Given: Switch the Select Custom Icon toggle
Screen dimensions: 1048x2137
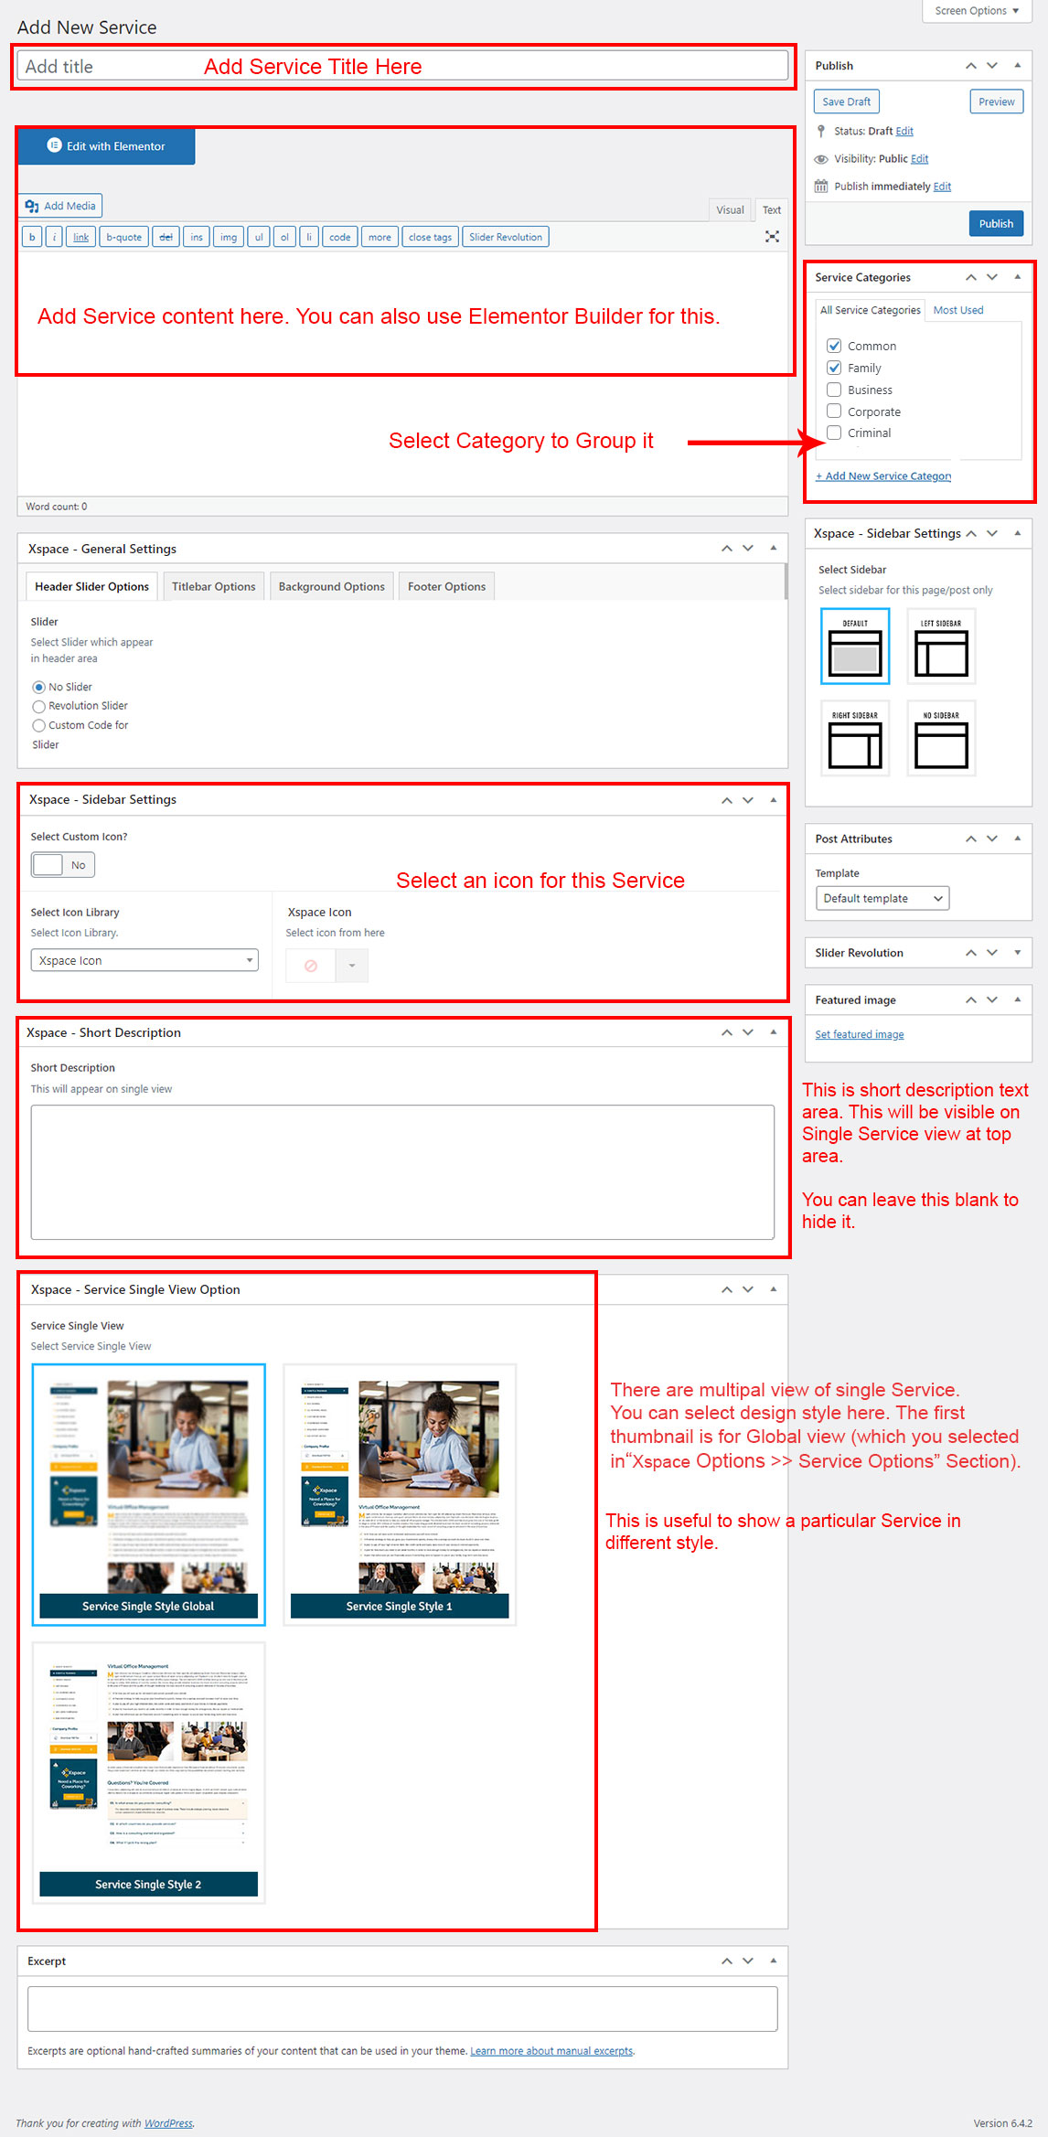Looking at the screenshot, I should coord(62,865).
